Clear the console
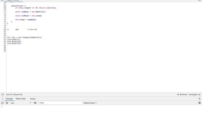 click(x=7, y=103)
